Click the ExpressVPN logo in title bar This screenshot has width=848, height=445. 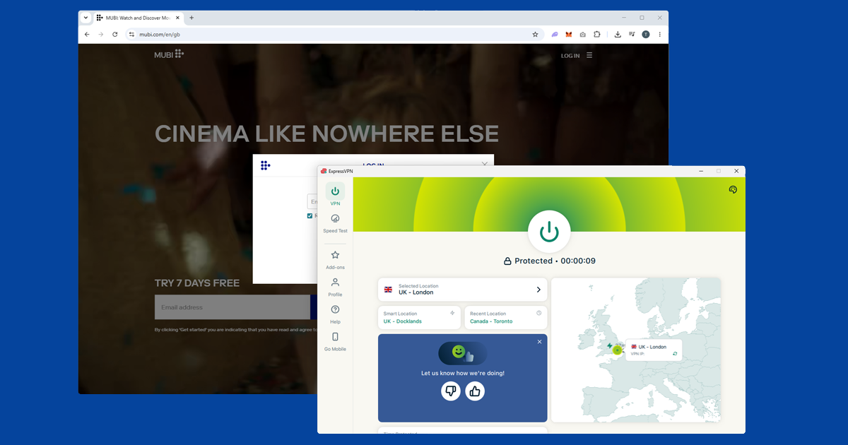(324, 171)
